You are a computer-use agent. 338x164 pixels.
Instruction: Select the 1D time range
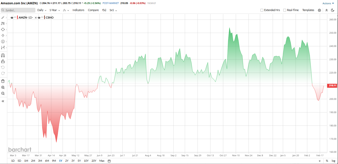13,161
